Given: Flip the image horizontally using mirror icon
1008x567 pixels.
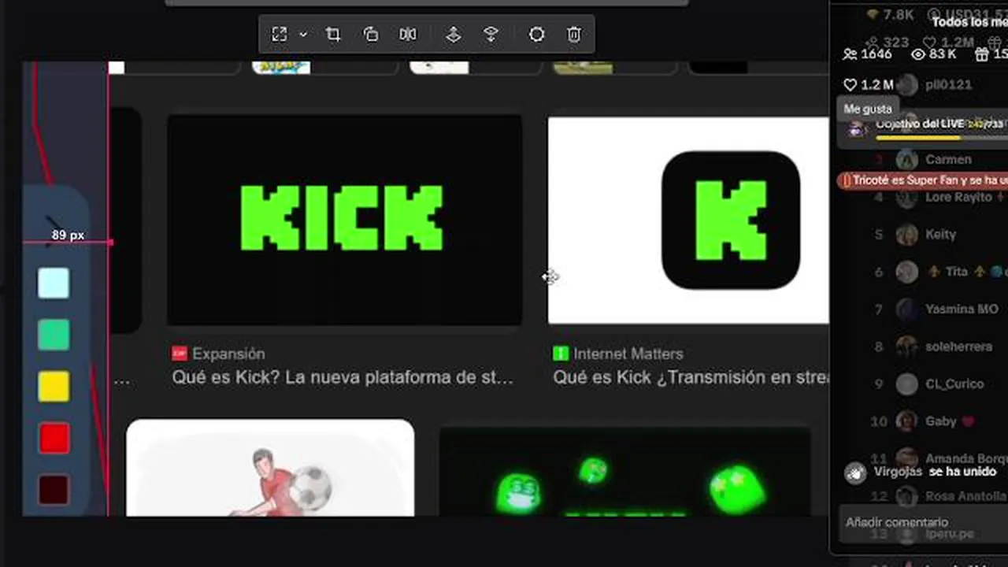Looking at the screenshot, I should (408, 35).
